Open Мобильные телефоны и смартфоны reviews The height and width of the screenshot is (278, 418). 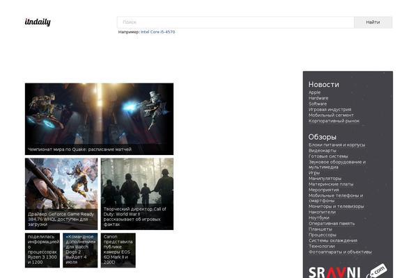pos(336,198)
